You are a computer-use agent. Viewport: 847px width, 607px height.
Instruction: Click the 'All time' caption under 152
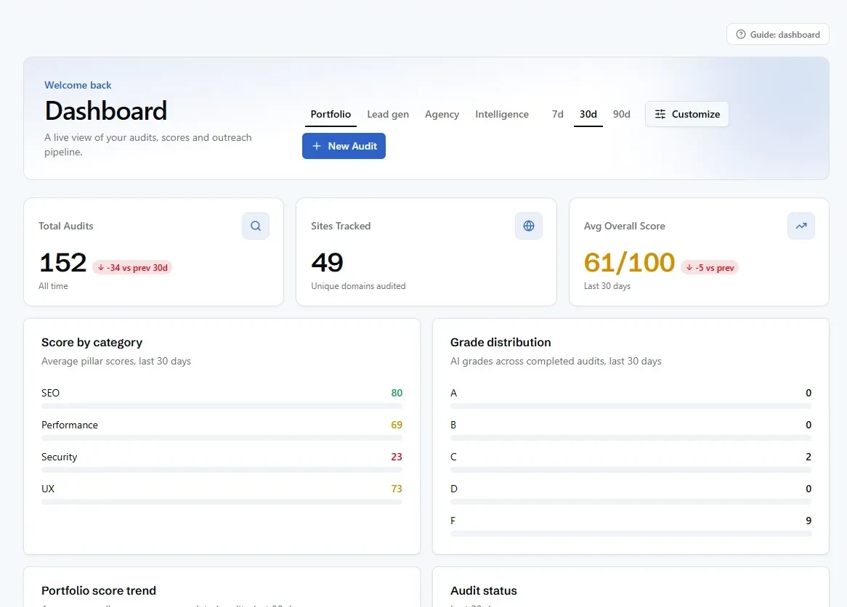[x=53, y=285]
